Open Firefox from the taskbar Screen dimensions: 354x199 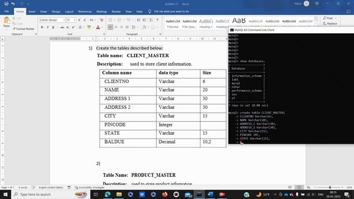tap(165, 194)
